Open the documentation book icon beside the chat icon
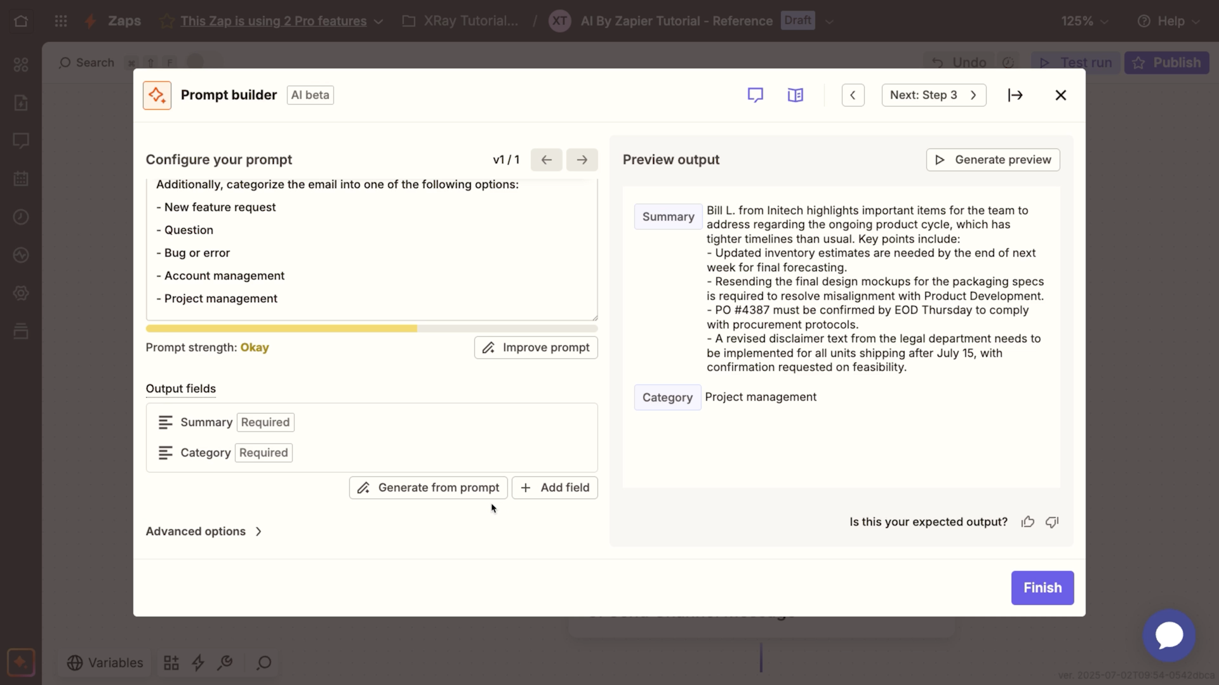The height and width of the screenshot is (685, 1219). 795,95
